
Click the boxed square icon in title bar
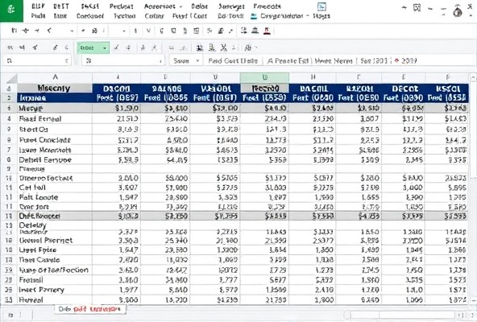coord(417,7)
